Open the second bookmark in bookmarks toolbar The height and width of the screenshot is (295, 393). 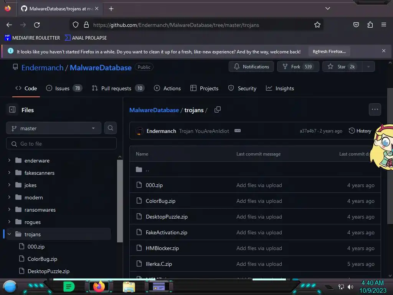tap(86, 38)
